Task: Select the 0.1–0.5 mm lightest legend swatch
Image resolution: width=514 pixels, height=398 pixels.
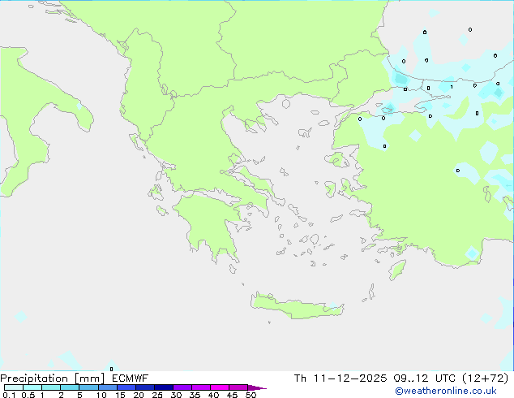Action: (14, 387)
